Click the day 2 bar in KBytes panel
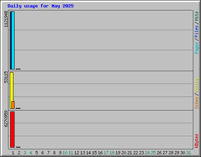Image resolution: width=201 pixels, height=157 pixels. click(x=18, y=147)
